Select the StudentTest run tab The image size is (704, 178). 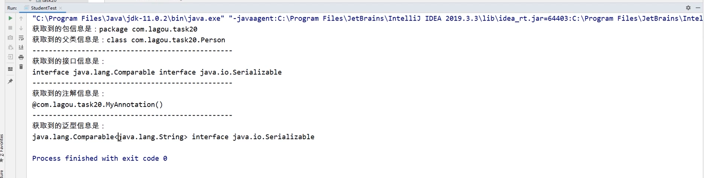[44, 8]
